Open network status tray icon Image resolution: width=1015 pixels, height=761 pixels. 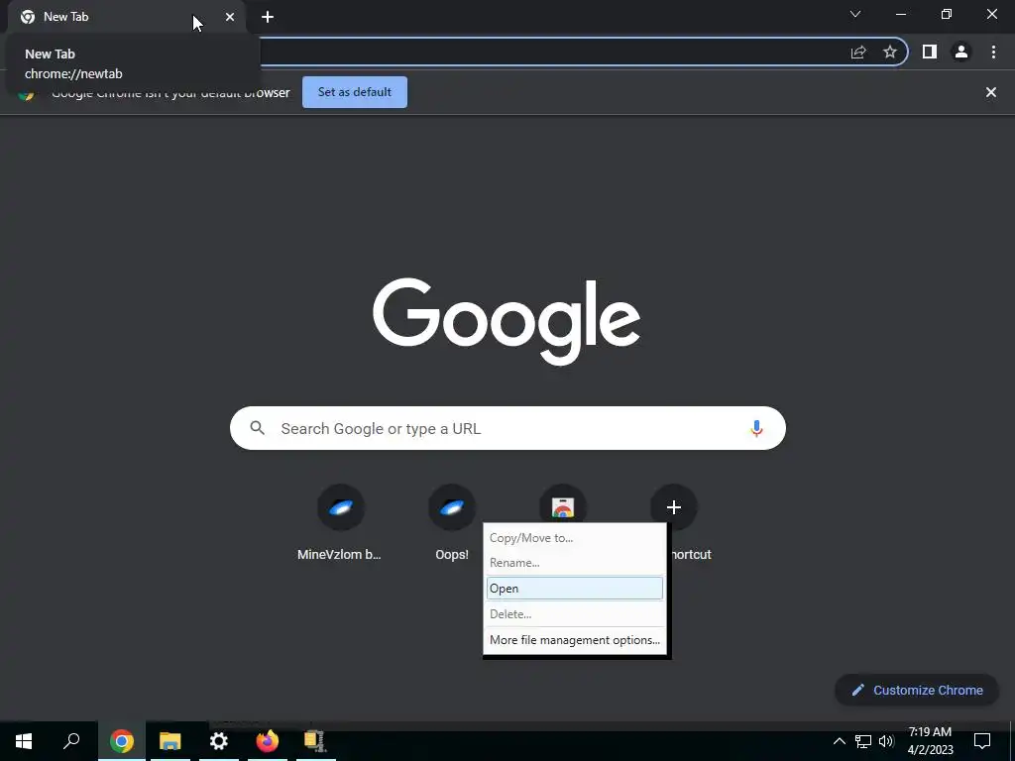click(x=863, y=741)
